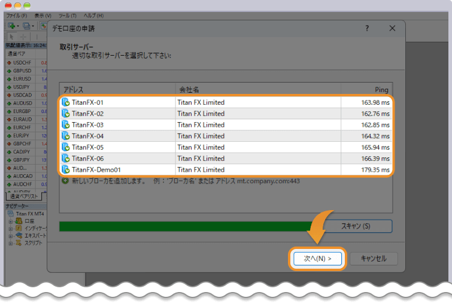Select the TitanFX-03 server icon
452x304 pixels.
pos(66,124)
